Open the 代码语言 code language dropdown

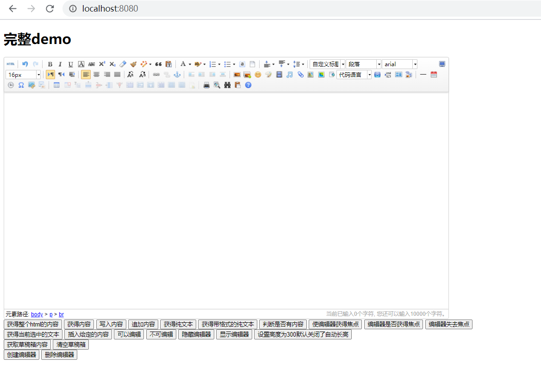click(x=354, y=75)
